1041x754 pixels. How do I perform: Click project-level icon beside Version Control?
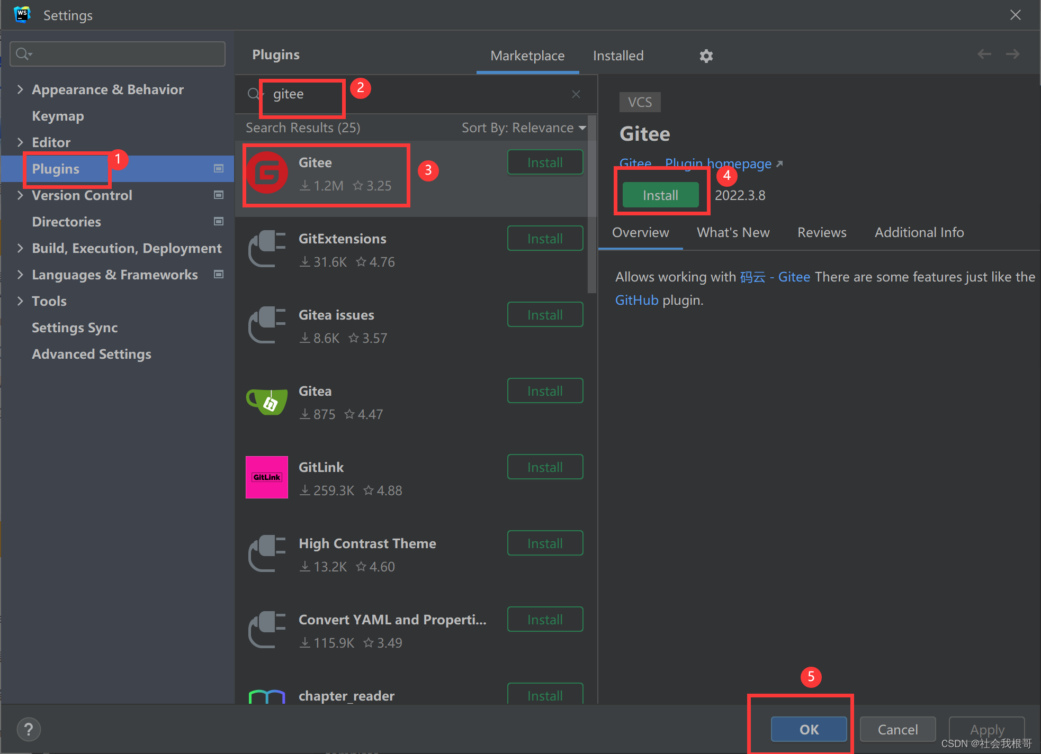pos(218,195)
